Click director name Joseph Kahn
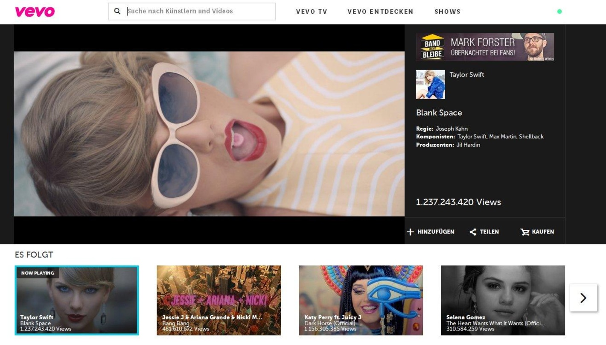Screen dimensions: 606x345 pos(452,129)
